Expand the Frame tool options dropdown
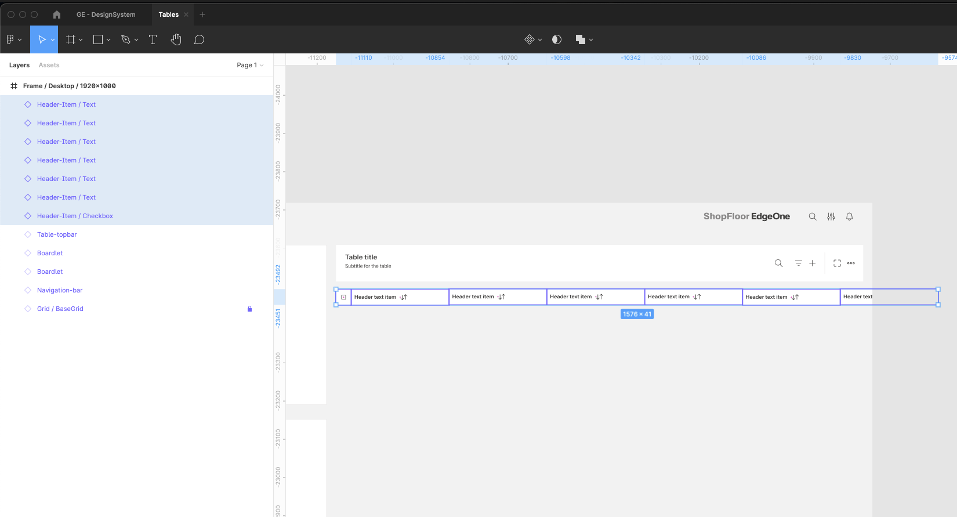The height and width of the screenshot is (517, 957). click(81, 40)
